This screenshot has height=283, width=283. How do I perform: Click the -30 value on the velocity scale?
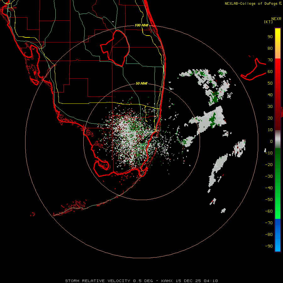pos(269,176)
